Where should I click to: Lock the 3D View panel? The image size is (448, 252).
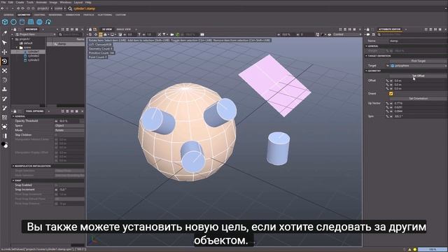pos(90,29)
